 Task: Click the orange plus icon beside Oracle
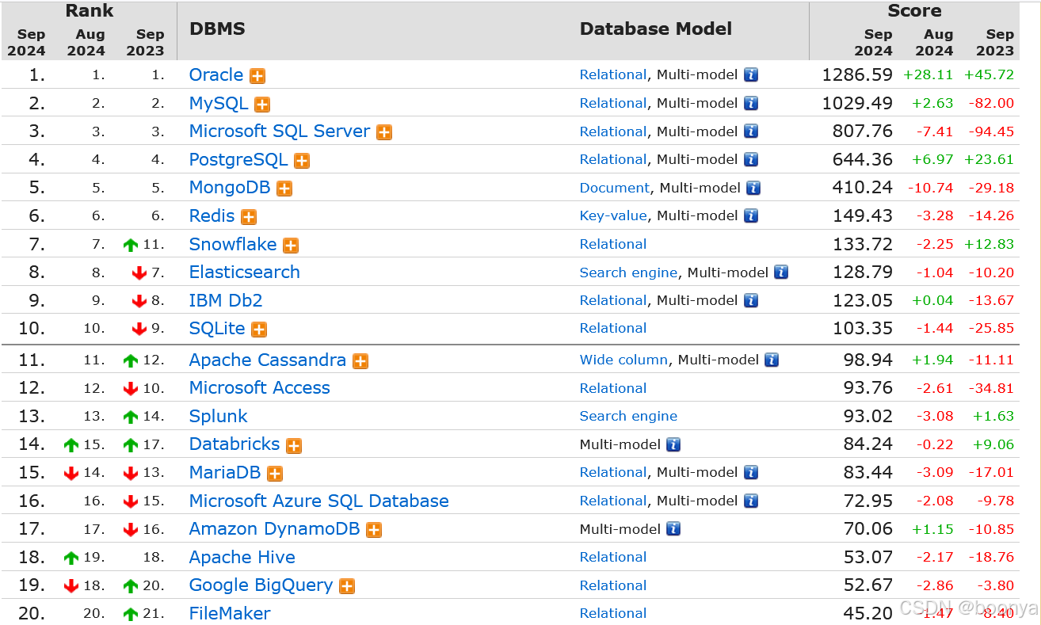[257, 76]
